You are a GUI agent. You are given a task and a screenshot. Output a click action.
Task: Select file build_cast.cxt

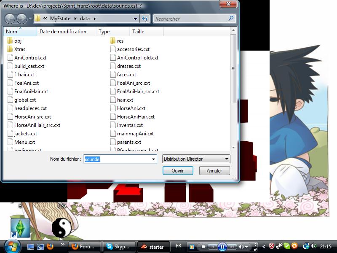click(x=26, y=66)
